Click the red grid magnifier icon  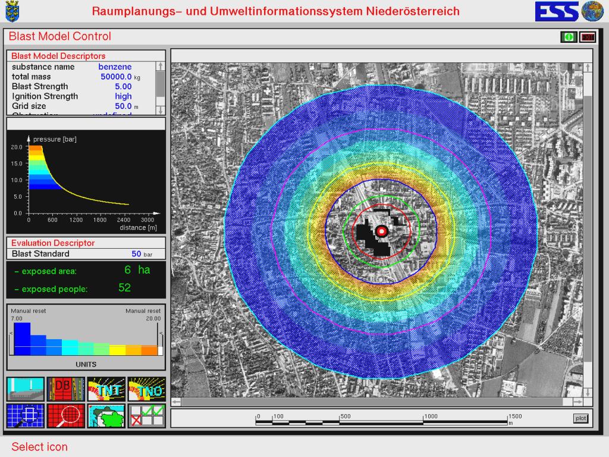click(x=65, y=416)
